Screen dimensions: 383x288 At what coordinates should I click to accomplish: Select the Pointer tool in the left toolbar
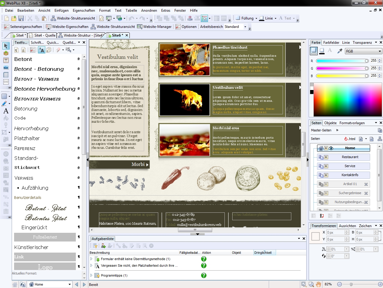(x=6, y=46)
